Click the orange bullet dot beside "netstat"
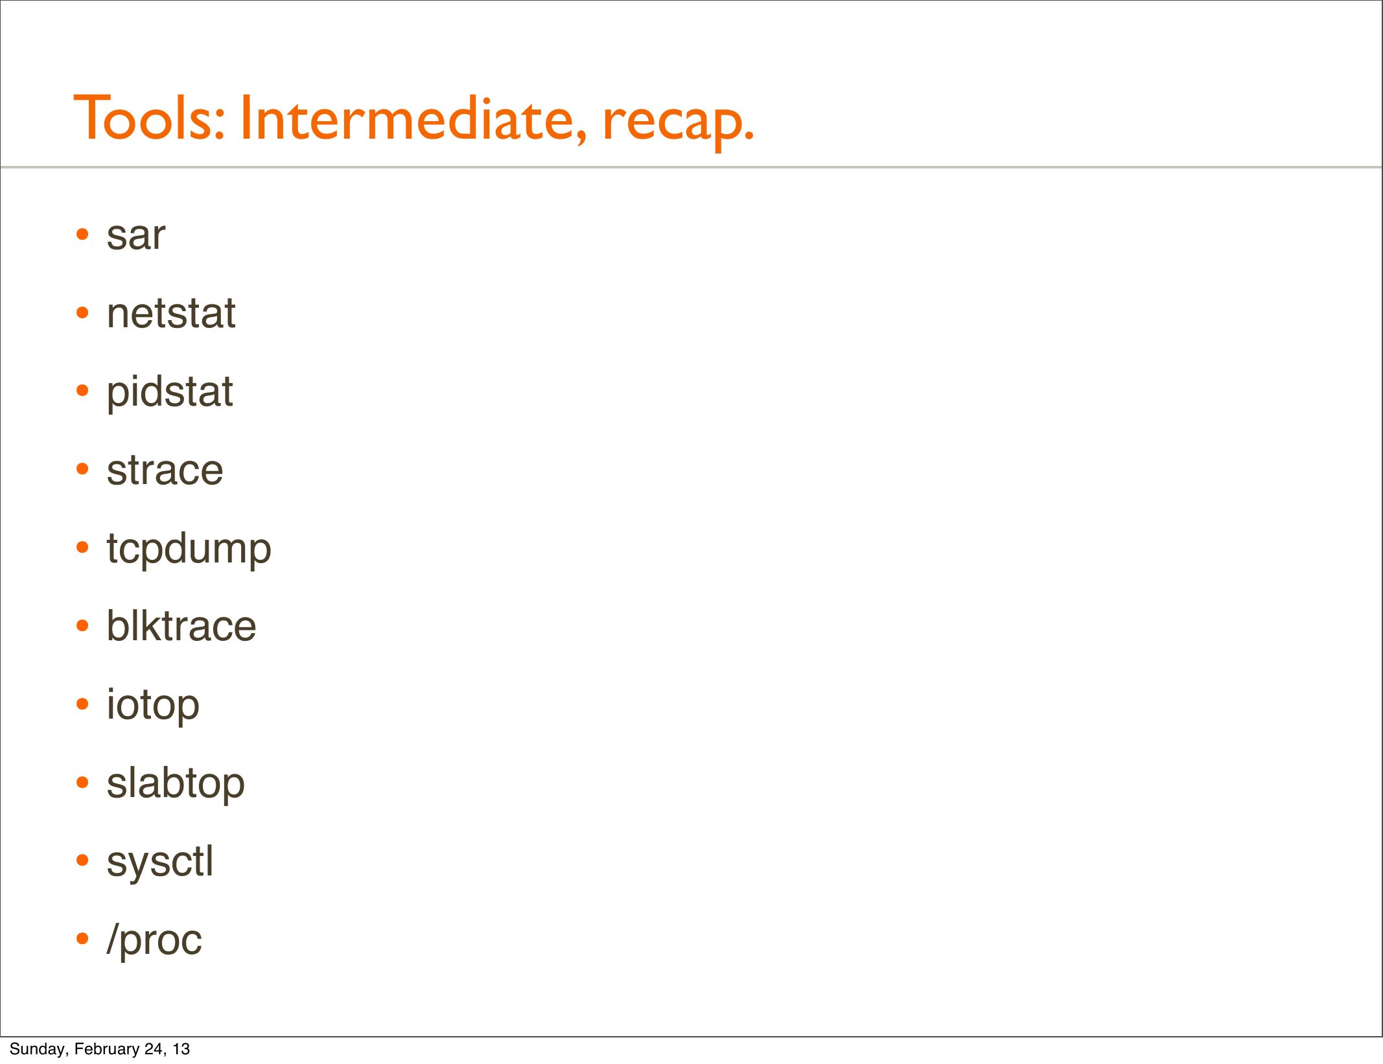The height and width of the screenshot is (1064, 1383). 82,314
